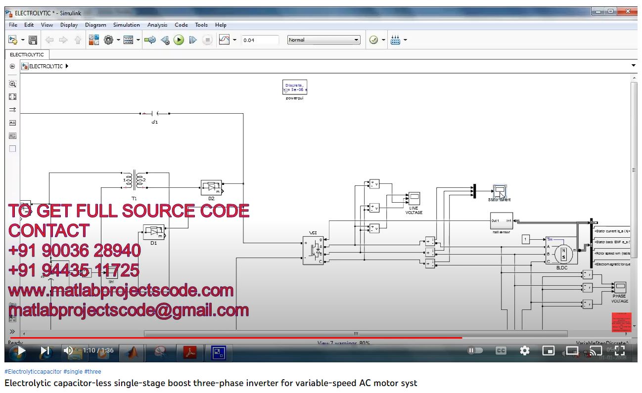Save the ELECTROLYTIC model

coord(33,40)
